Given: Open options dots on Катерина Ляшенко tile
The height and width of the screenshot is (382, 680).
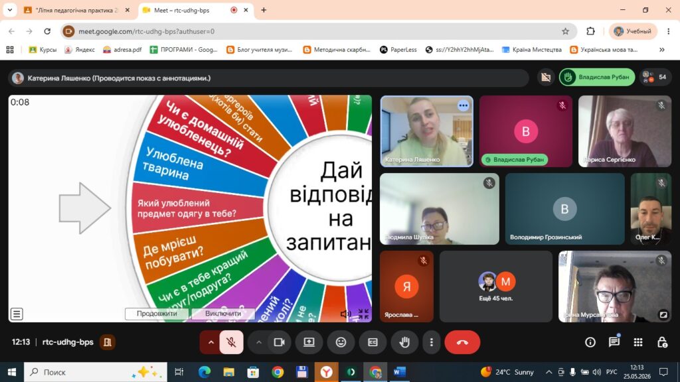Looking at the screenshot, I should (463, 105).
